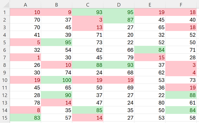Select cell A15 with value 83
Image resolution: width=199 pixels, height=123 pixels.
pyautogui.click(x=25, y=118)
